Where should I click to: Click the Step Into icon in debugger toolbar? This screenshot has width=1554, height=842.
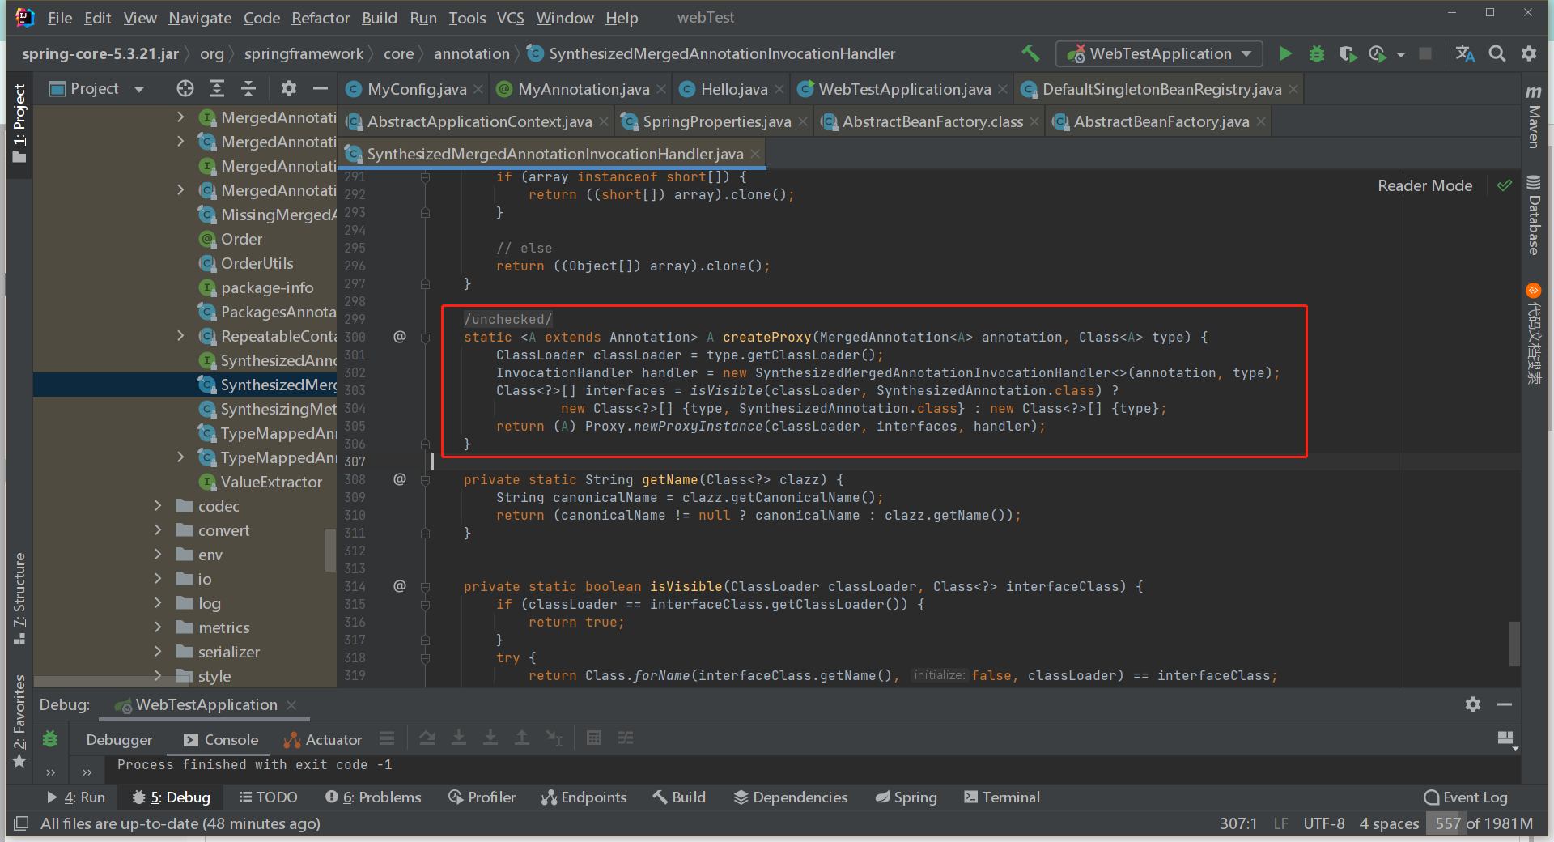(459, 738)
